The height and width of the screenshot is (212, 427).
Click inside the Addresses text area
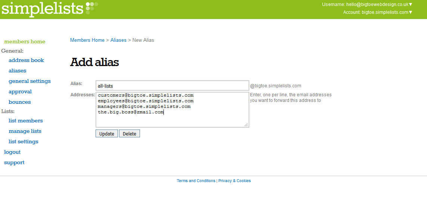point(172,119)
